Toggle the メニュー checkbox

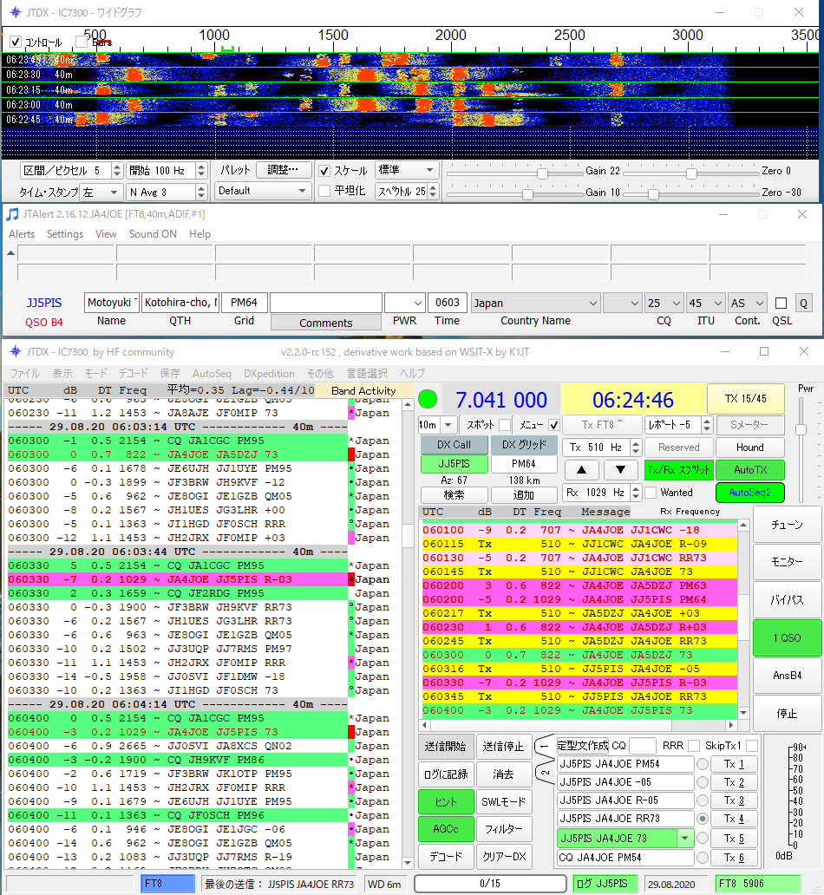[554, 425]
